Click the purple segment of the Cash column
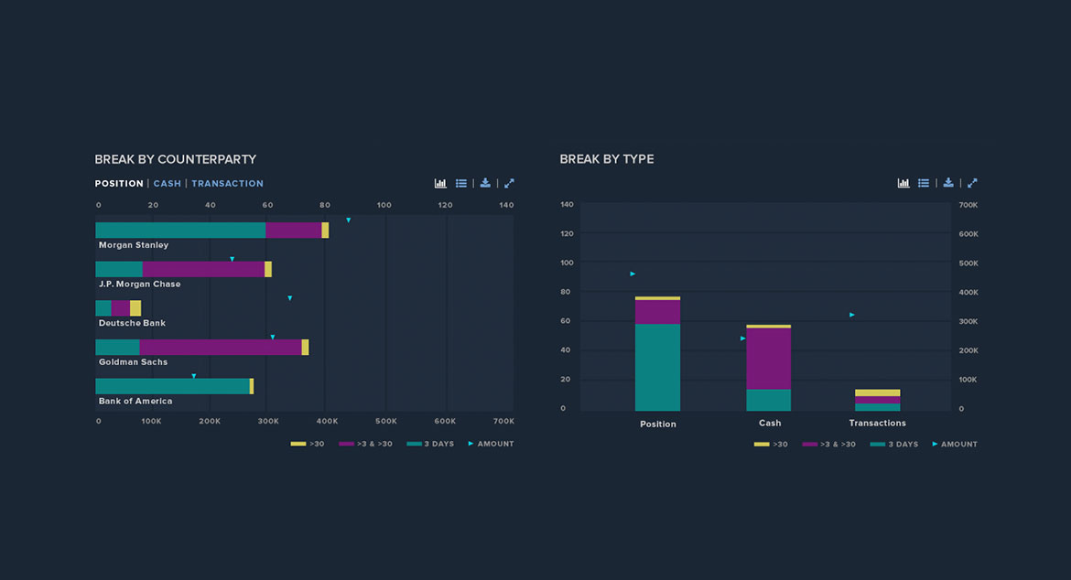 tap(769, 359)
